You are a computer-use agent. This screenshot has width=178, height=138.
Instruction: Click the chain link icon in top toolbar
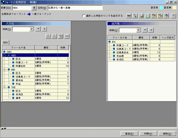pyautogui.click(x=129, y=16)
